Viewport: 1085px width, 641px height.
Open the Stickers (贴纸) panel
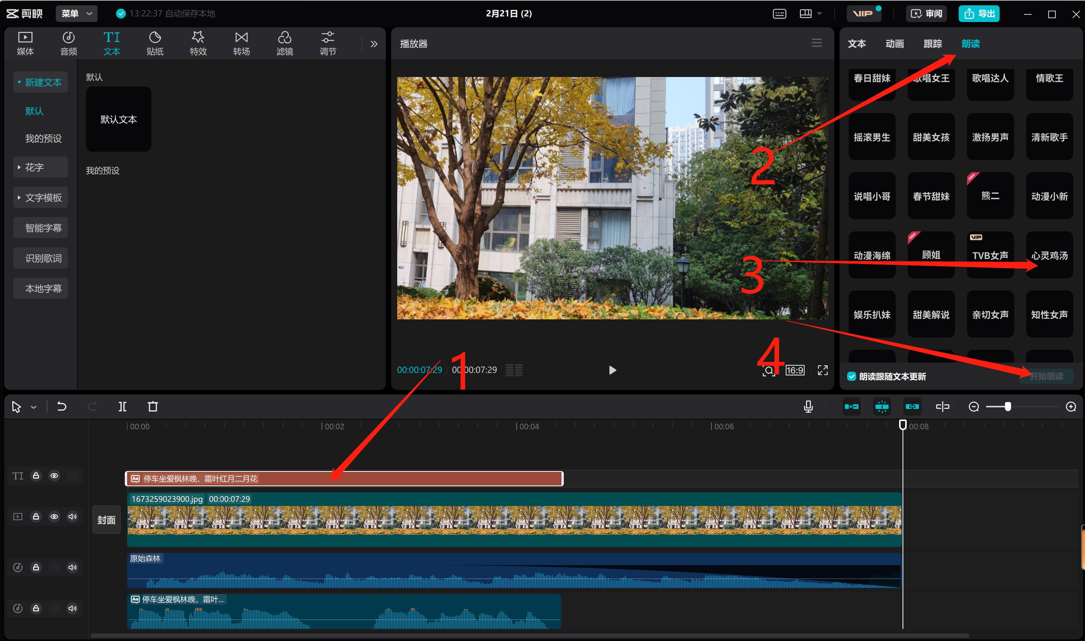click(x=155, y=43)
